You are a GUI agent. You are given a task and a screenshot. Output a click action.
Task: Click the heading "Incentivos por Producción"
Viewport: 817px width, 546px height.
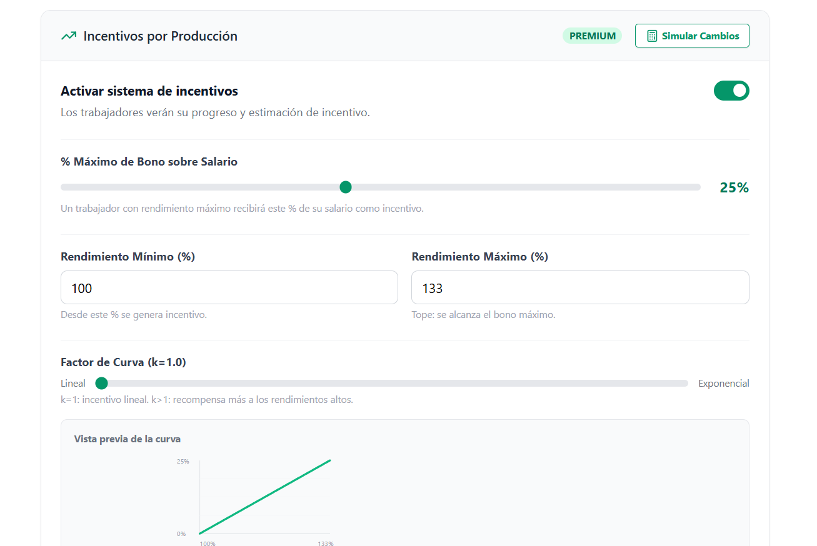click(160, 36)
